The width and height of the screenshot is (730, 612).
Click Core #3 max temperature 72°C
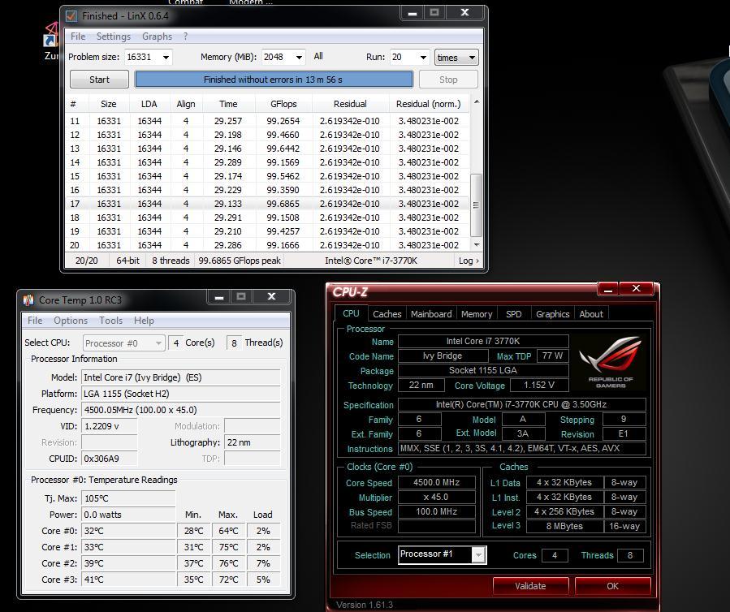point(229,580)
